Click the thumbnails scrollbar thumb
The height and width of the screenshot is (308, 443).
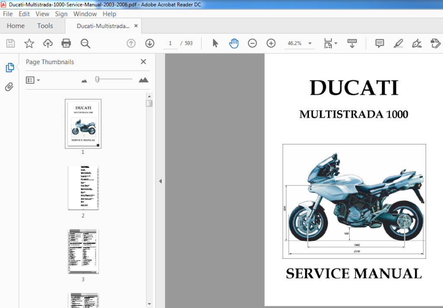click(x=149, y=103)
